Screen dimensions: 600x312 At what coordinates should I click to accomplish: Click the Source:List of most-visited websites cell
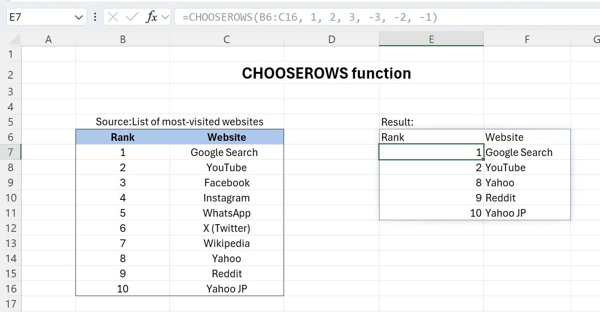click(x=179, y=122)
